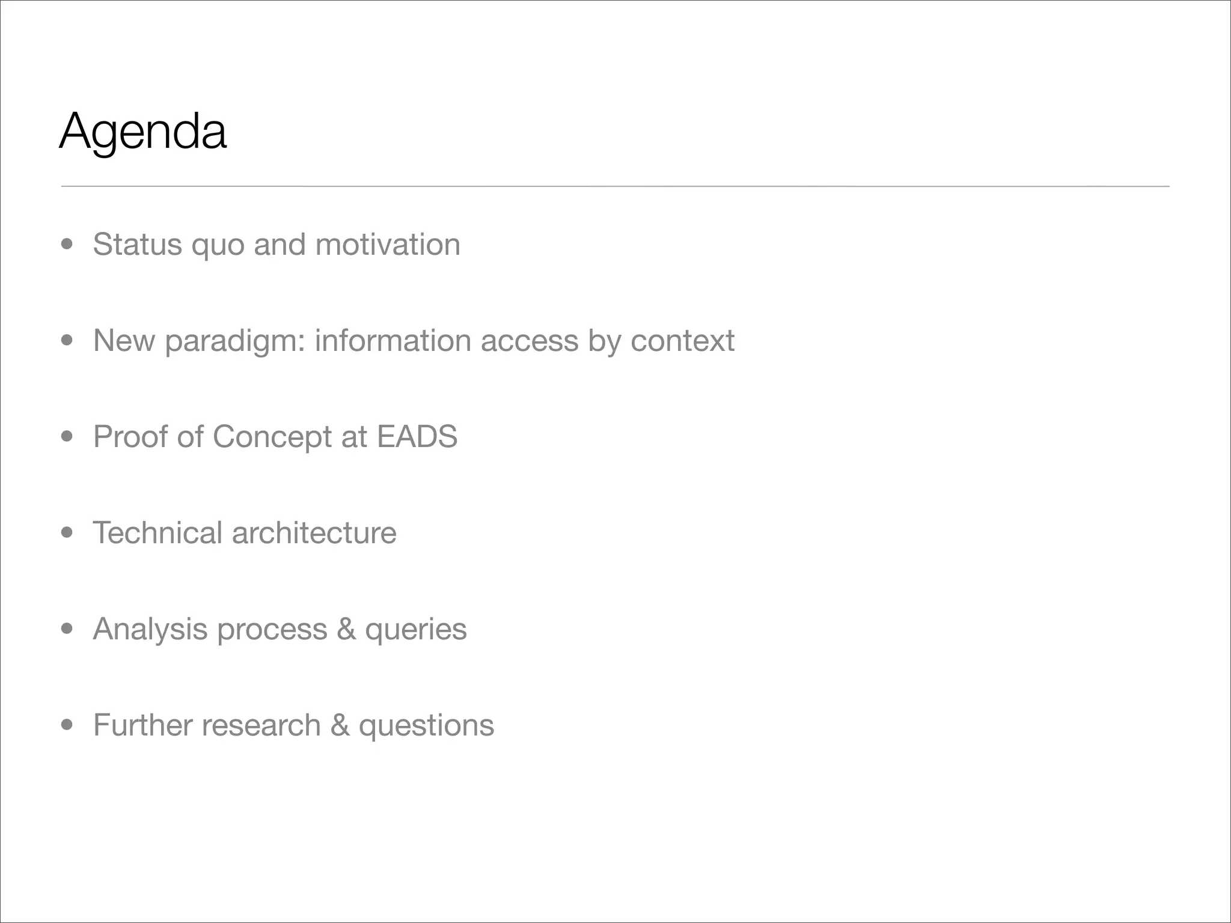
Task: Select 'Analysis process & queries' bullet text
Action: pos(279,630)
